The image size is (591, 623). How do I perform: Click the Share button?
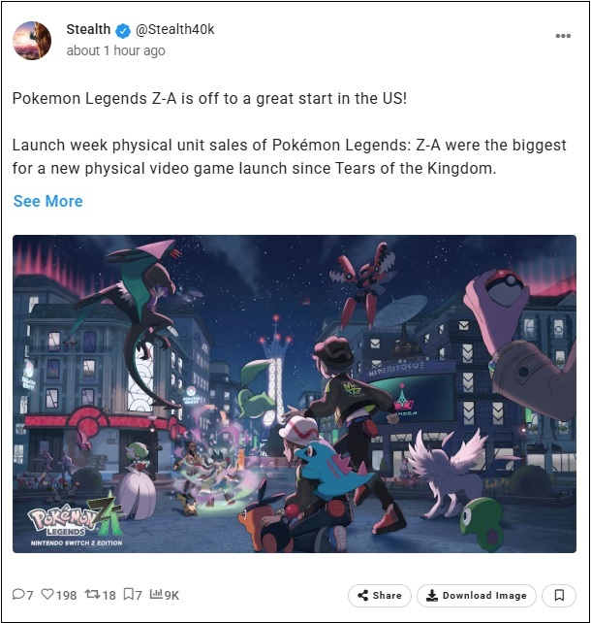380,595
